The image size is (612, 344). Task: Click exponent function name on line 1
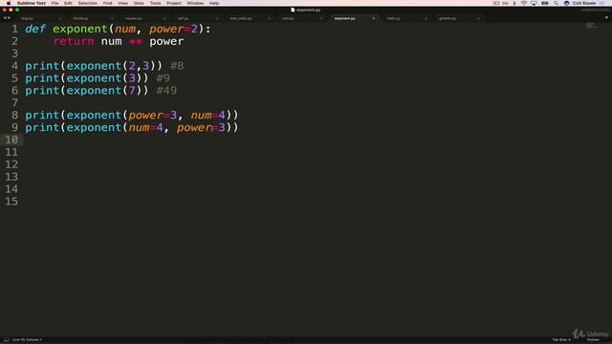click(x=80, y=29)
